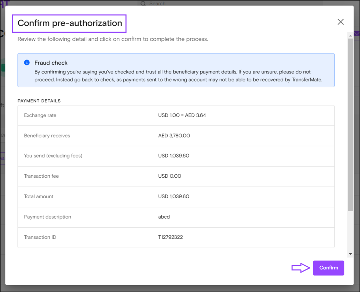The height and width of the screenshot is (292, 360).
Task: Click the dialog's vertical scrollbar thumb
Action: click(x=350, y=124)
